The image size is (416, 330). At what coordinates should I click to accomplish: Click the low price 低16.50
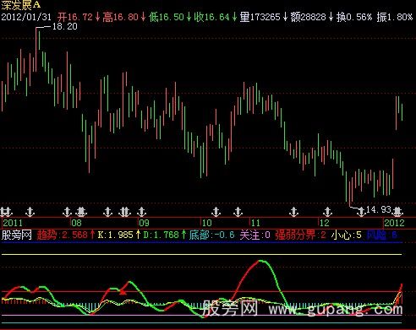167,17
